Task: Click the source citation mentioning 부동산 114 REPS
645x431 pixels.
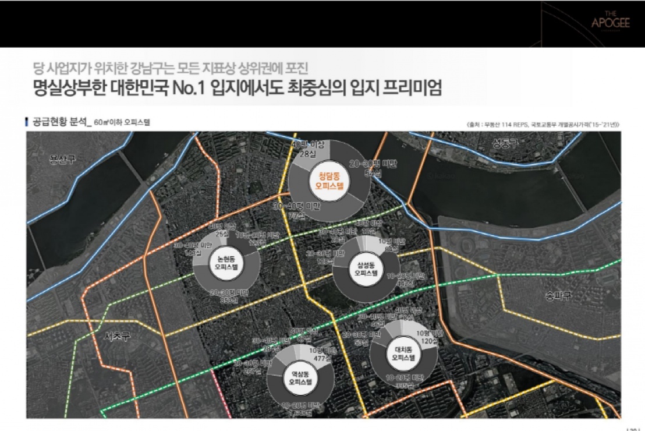Action: (542, 125)
